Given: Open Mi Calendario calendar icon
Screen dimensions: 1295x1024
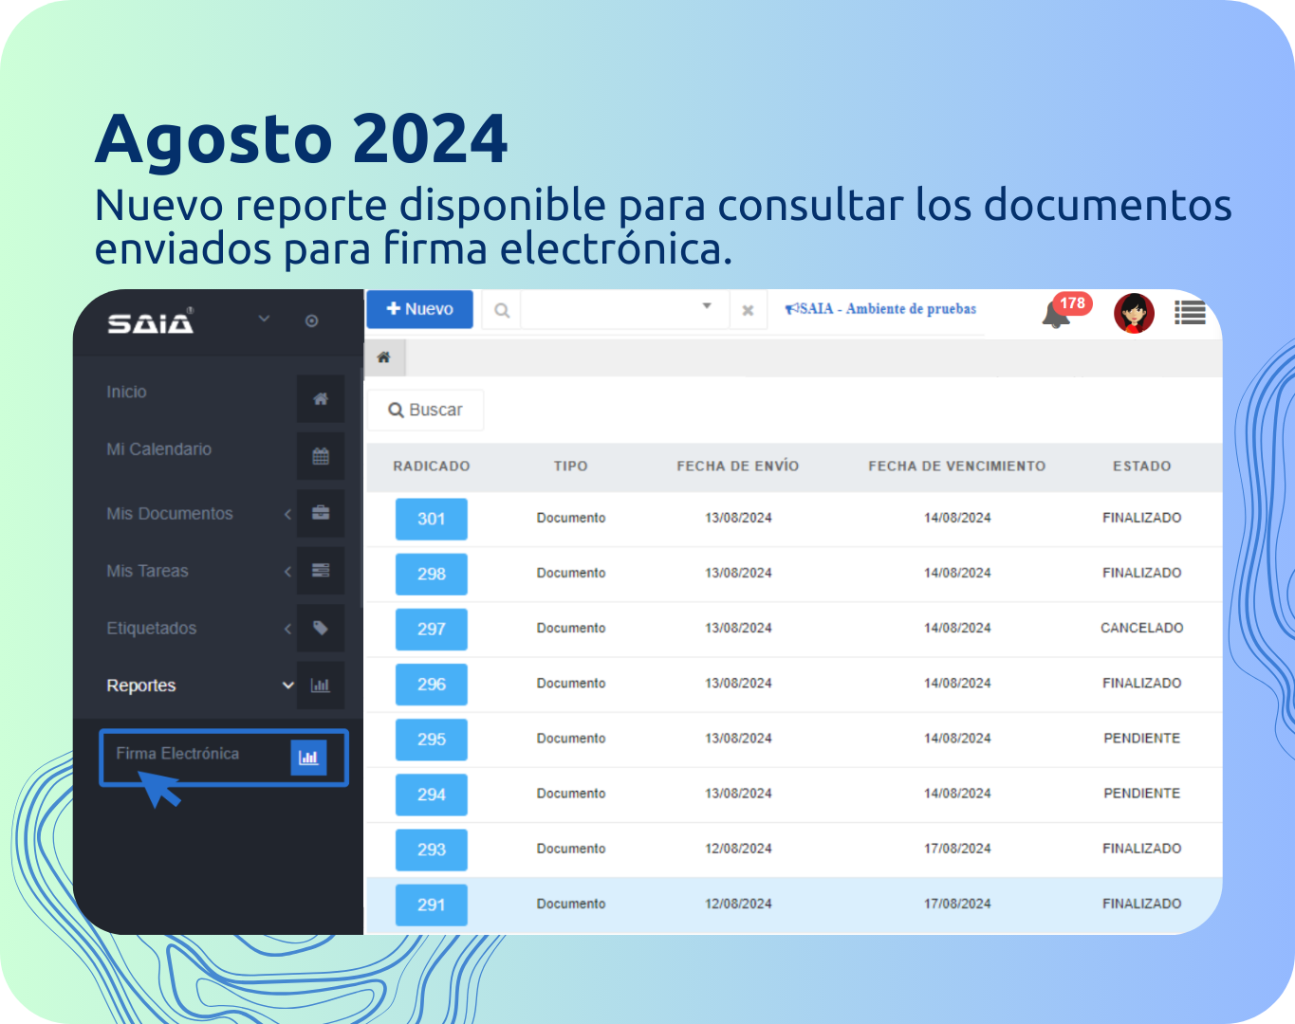Looking at the screenshot, I should click(321, 456).
